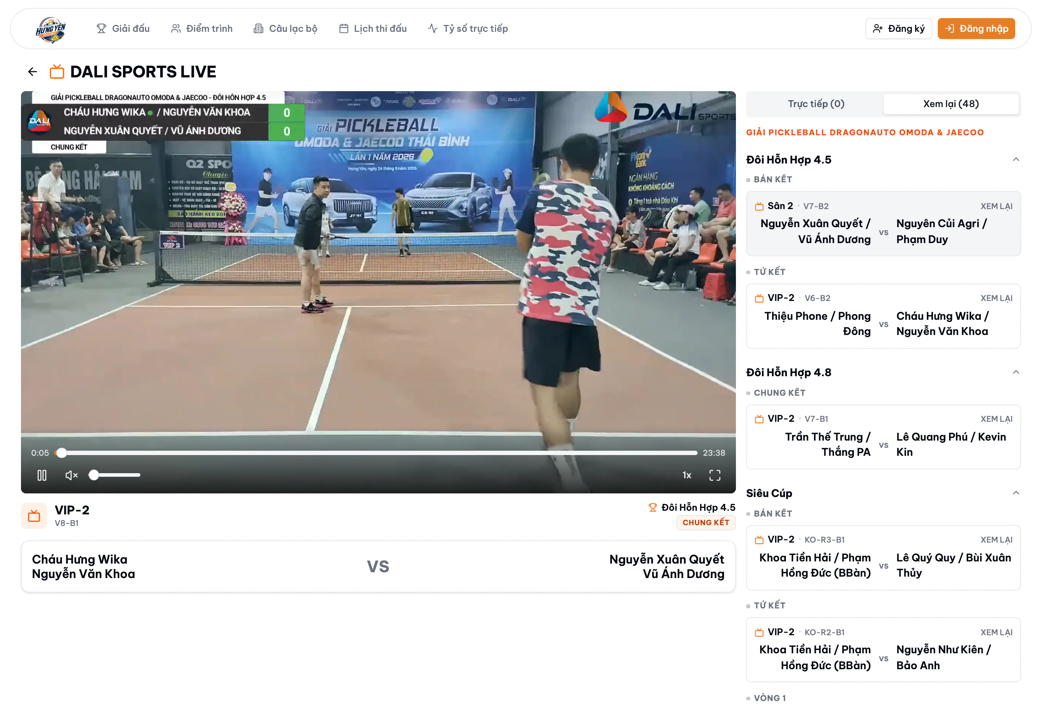The image size is (1042, 709).
Task: Click the V8-B1 match code under VIP-2
Action: coord(66,523)
